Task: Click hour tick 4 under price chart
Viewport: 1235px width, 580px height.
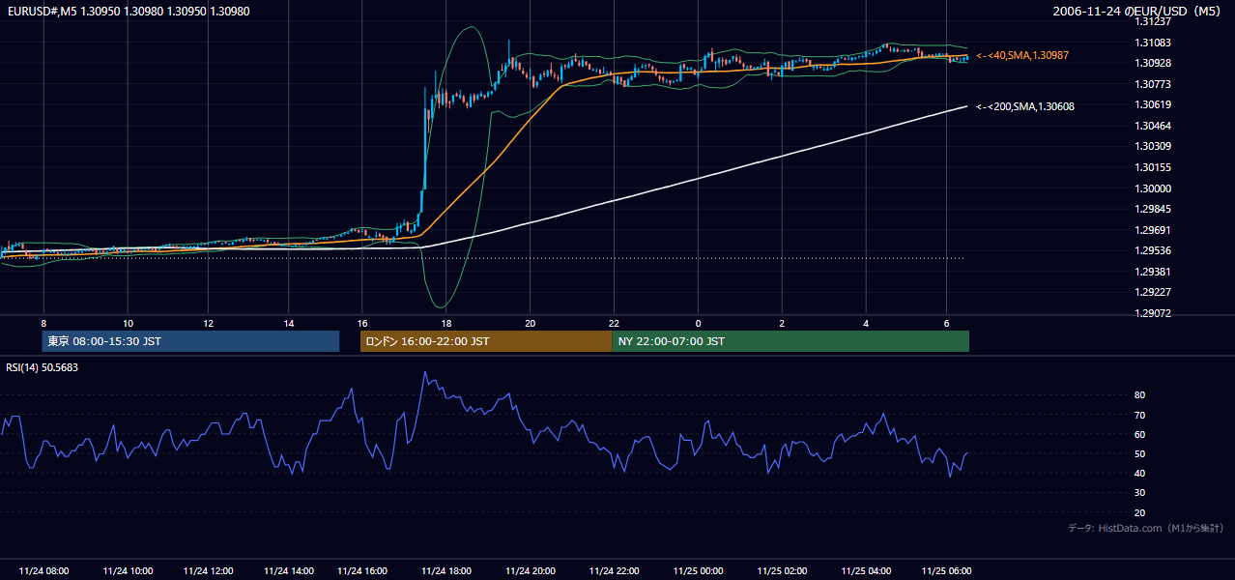Action: (x=866, y=323)
